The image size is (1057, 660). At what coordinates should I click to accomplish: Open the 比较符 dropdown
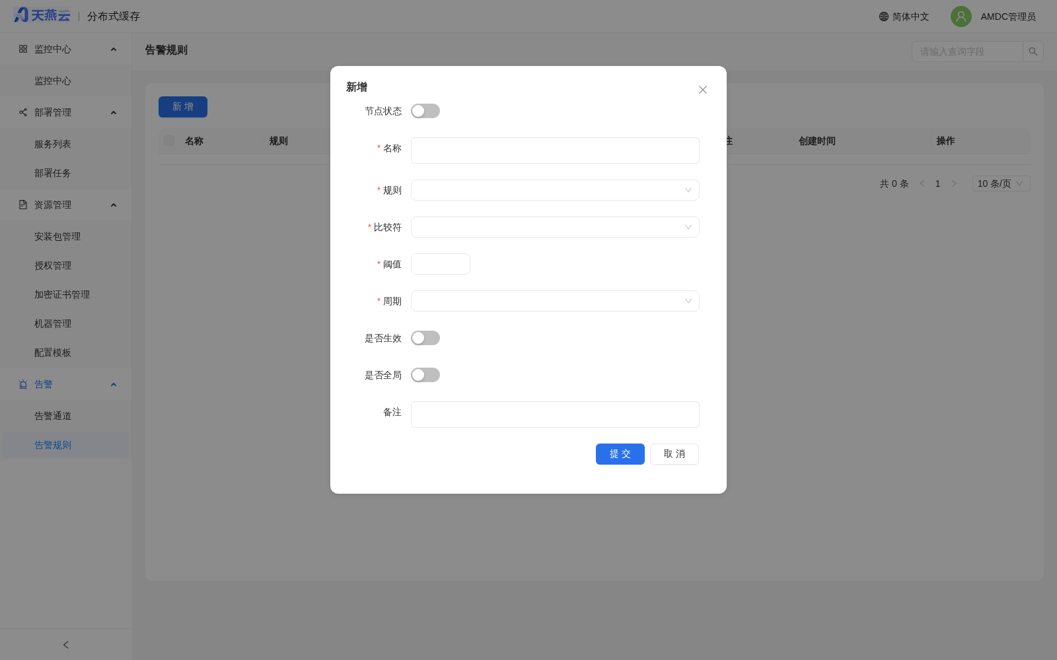555,227
